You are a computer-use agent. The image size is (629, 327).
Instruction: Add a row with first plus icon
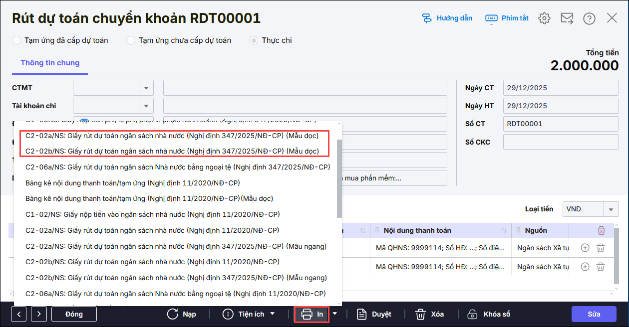click(585, 248)
